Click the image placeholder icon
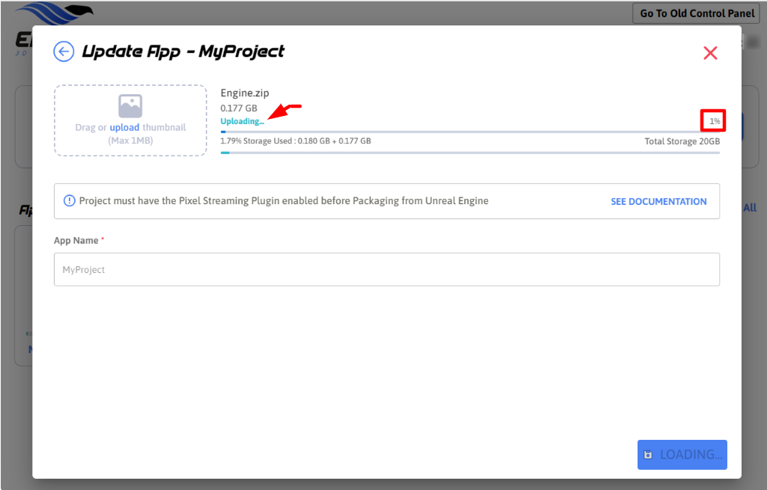 pos(130,105)
